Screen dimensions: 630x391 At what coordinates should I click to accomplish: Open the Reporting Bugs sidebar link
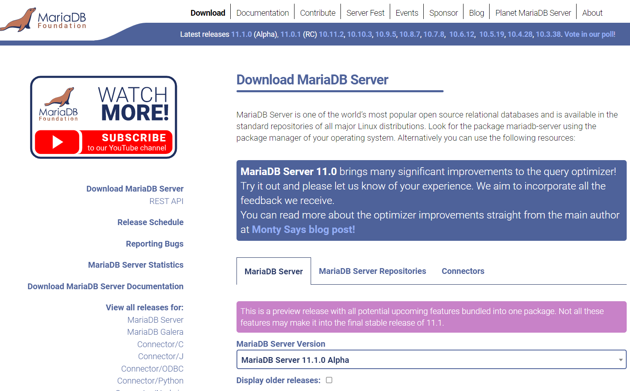154,244
